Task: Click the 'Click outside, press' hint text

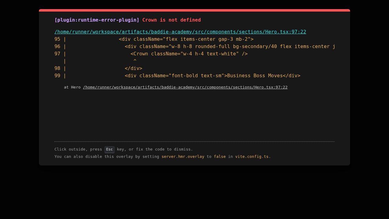Action: click(78, 149)
